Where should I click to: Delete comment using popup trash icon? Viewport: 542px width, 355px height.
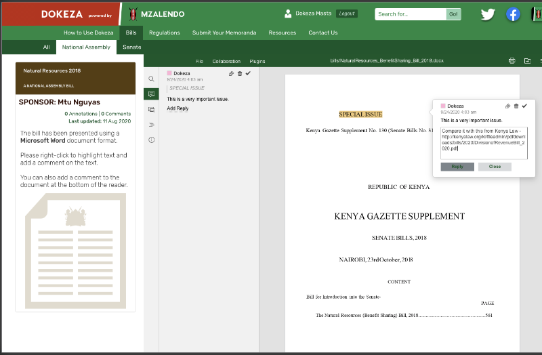tap(516, 106)
